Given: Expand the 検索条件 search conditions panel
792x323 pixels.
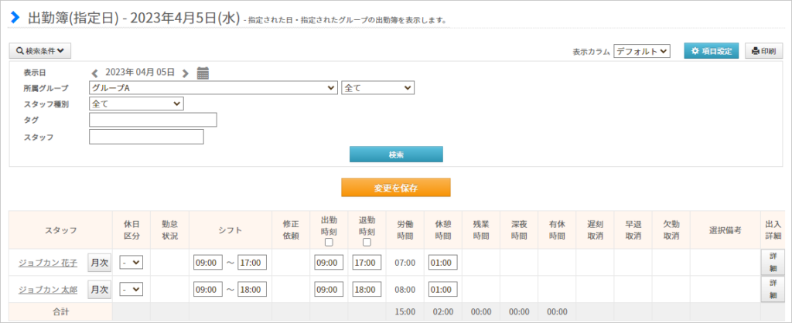Looking at the screenshot, I should coord(40,51).
